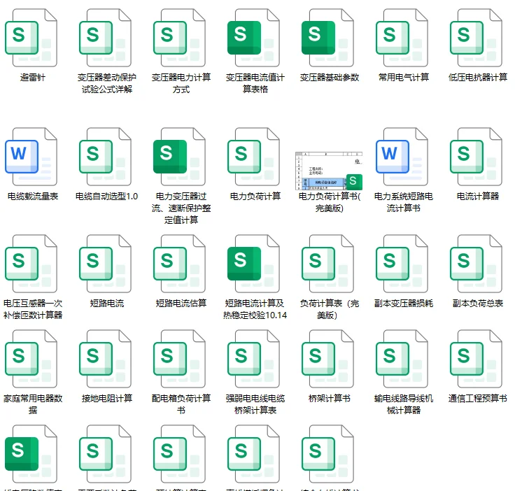Click the 电压互感器一次补偿匝数计算器 file icon

[x=31, y=264]
